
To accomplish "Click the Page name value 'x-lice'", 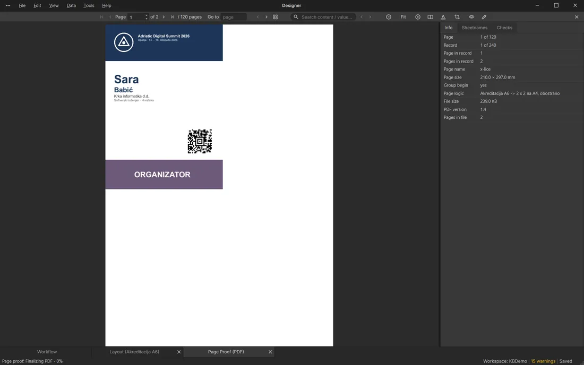I will [x=485, y=69].
